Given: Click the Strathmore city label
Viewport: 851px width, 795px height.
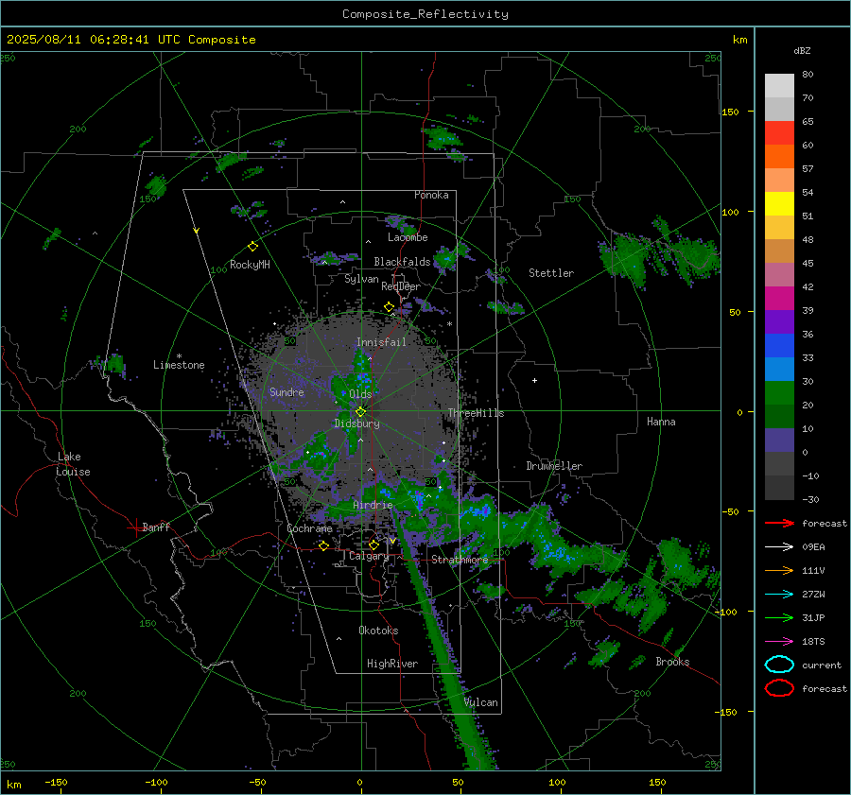Looking at the screenshot, I should [x=460, y=560].
